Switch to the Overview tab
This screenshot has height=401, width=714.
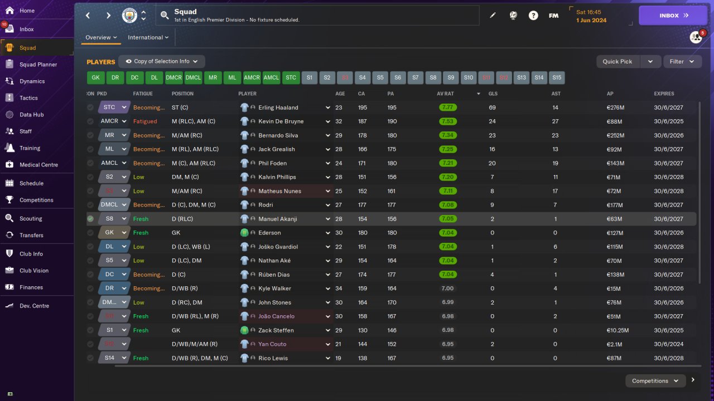coord(101,37)
